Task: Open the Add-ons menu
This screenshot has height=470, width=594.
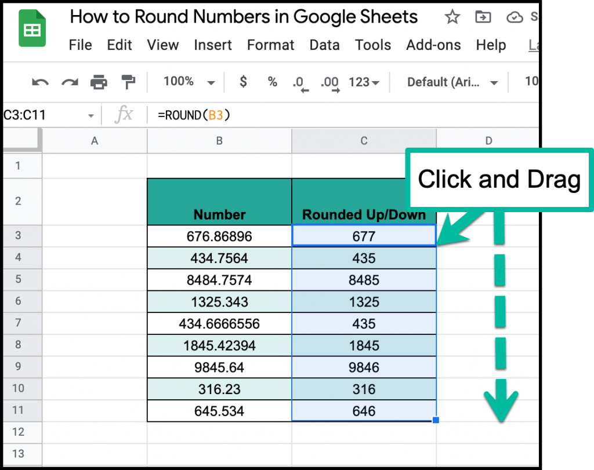Action: [x=433, y=45]
